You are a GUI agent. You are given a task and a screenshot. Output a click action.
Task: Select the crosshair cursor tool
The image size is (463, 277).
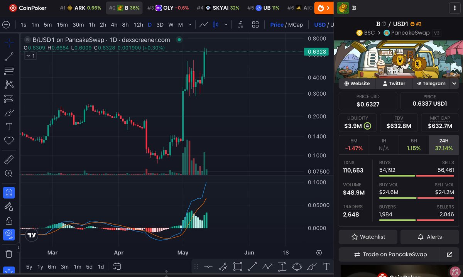coord(9,43)
